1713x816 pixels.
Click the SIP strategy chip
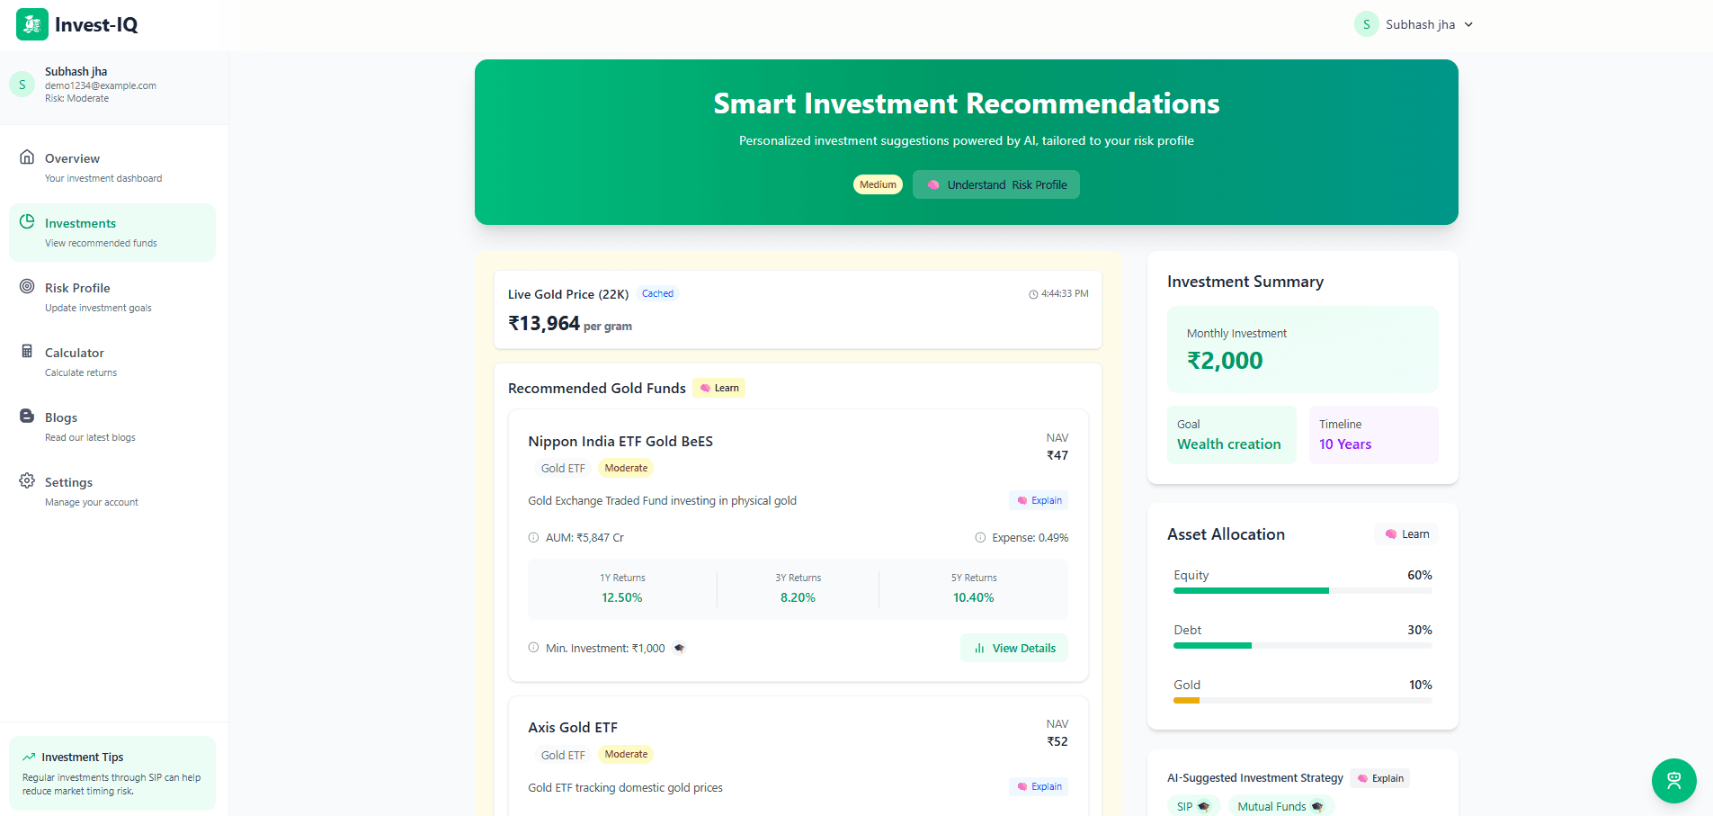click(1193, 806)
